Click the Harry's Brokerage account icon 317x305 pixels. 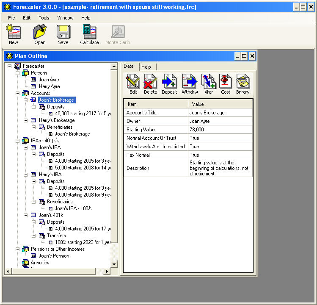[x=33, y=120]
